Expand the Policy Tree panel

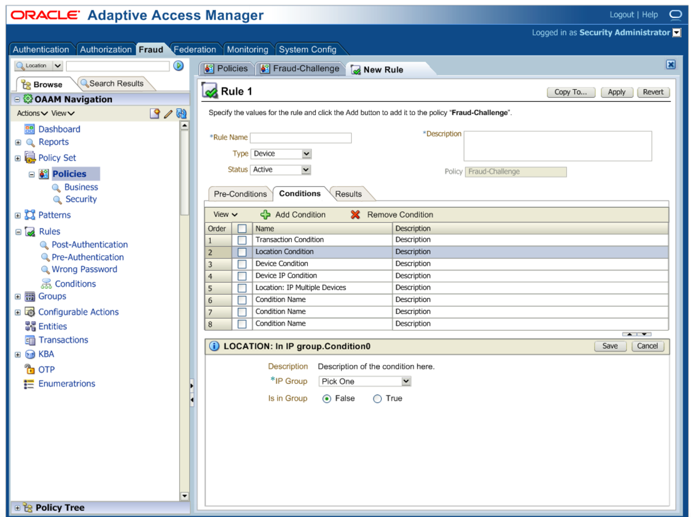click(17, 508)
